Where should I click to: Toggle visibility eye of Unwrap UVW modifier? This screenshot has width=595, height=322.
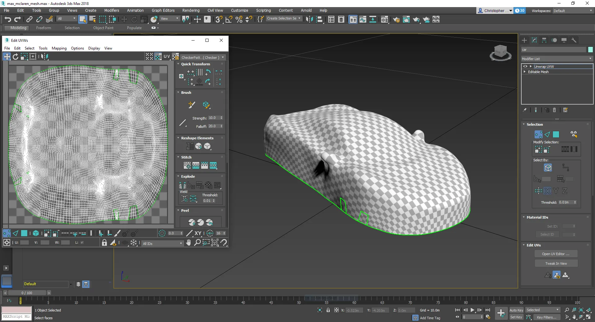pos(525,66)
